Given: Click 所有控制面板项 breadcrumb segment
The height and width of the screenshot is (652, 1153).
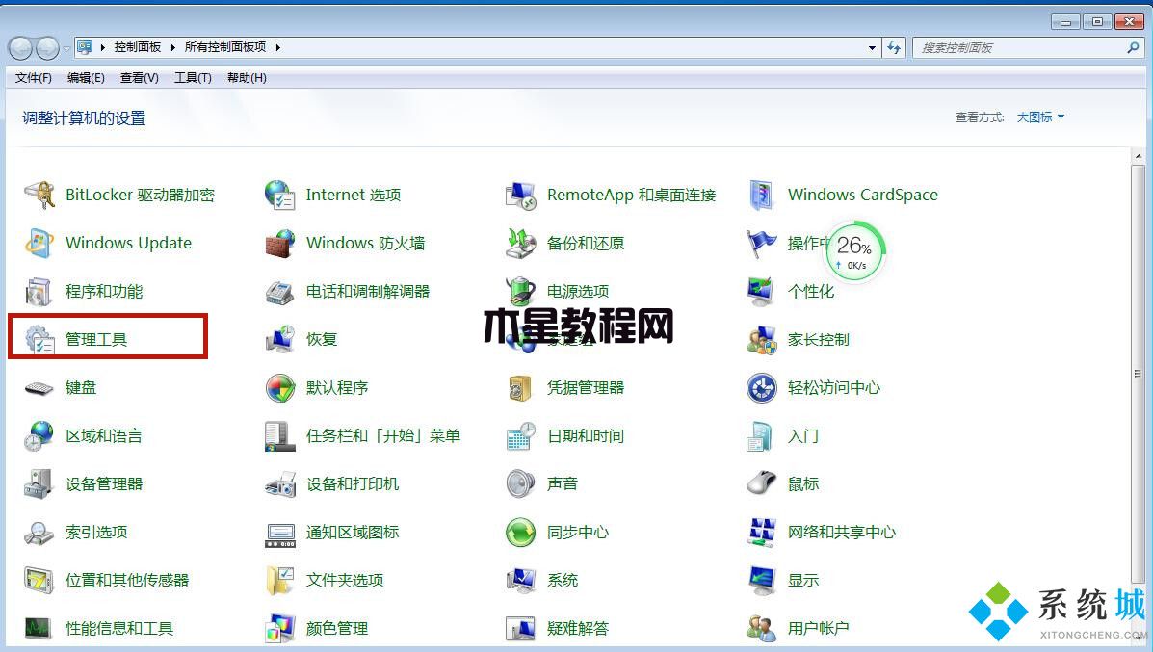Looking at the screenshot, I should pyautogui.click(x=225, y=47).
